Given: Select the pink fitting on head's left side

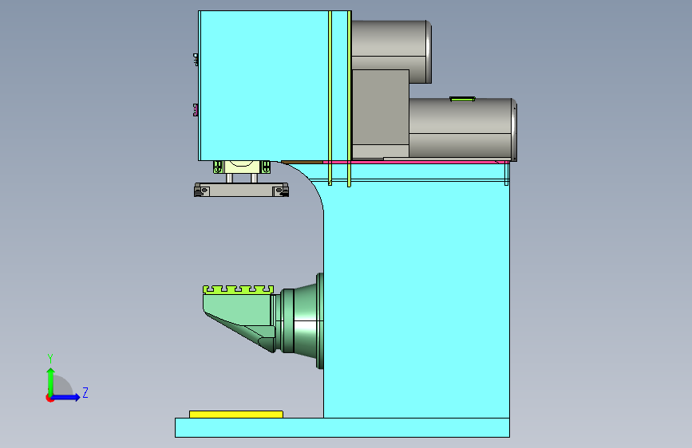Looking at the screenshot, I should click(x=195, y=110).
